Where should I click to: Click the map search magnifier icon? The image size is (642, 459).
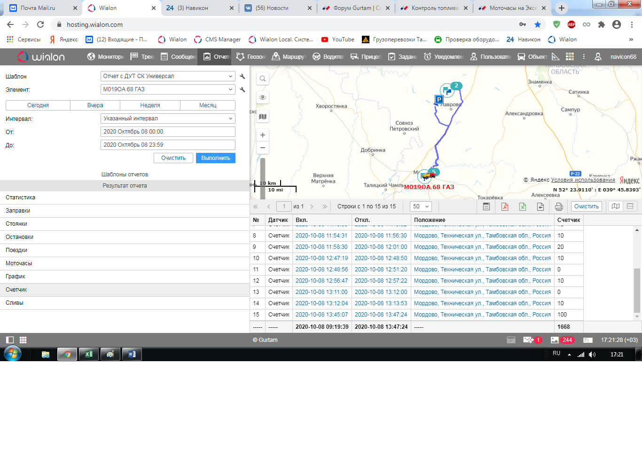[x=263, y=79]
